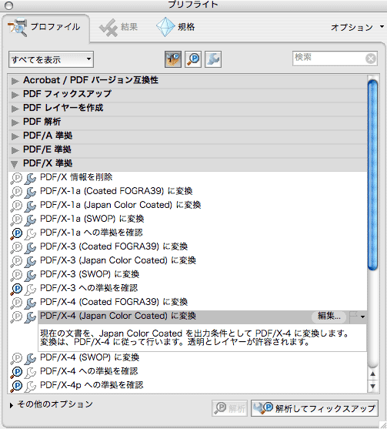The height and width of the screenshot is (429, 387).
Task: Select PDF/X-1a (Coated FOGRA39) に変換
Action: click(116, 191)
